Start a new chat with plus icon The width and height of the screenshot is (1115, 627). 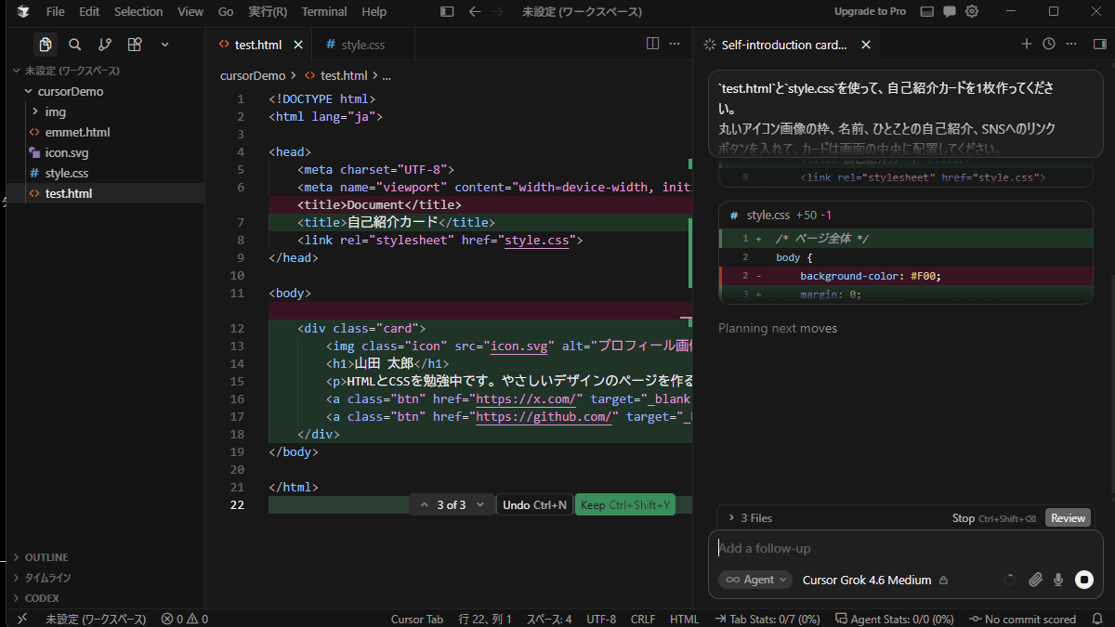tap(1027, 44)
